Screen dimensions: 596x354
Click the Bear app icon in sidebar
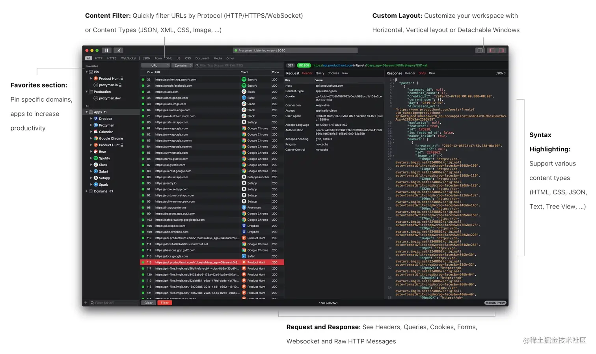click(96, 151)
